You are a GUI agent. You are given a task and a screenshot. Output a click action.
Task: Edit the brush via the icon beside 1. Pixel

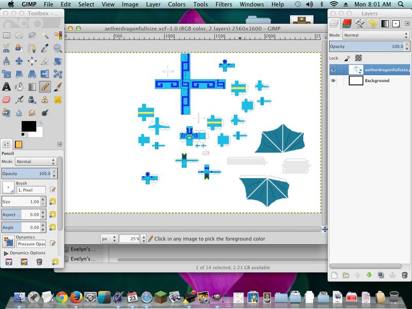coord(53,189)
